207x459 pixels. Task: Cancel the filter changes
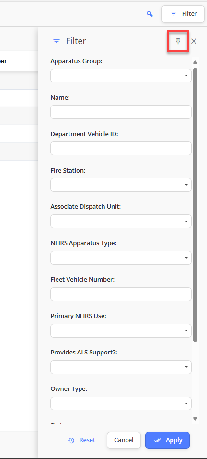[124, 440]
